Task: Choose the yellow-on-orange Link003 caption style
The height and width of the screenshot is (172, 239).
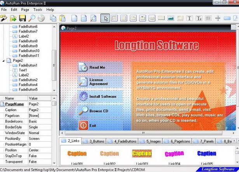Action: (x=142, y=153)
